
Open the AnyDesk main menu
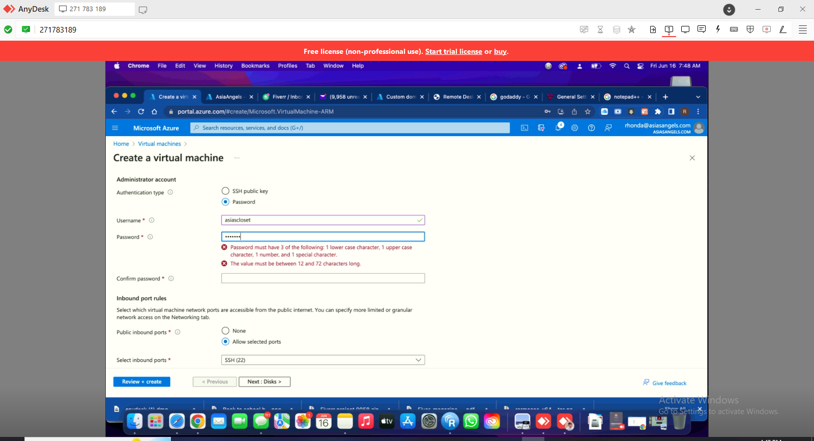(803, 29)
